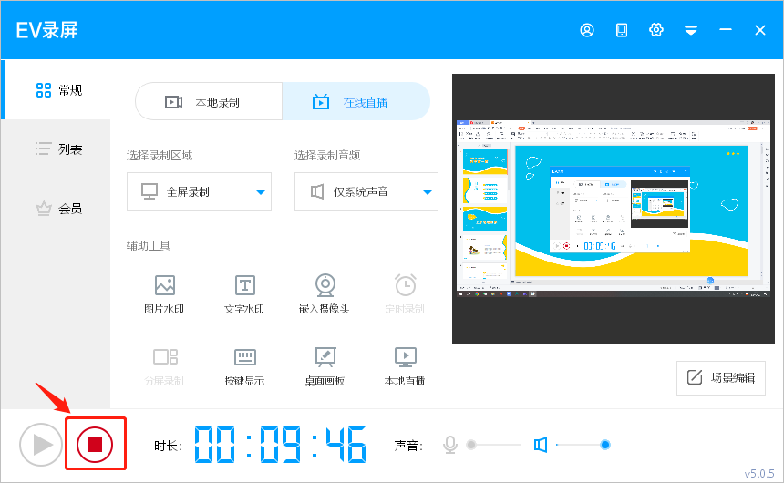Click the phone device icon in title bar
784x483 pixels.
coord(622,30)
